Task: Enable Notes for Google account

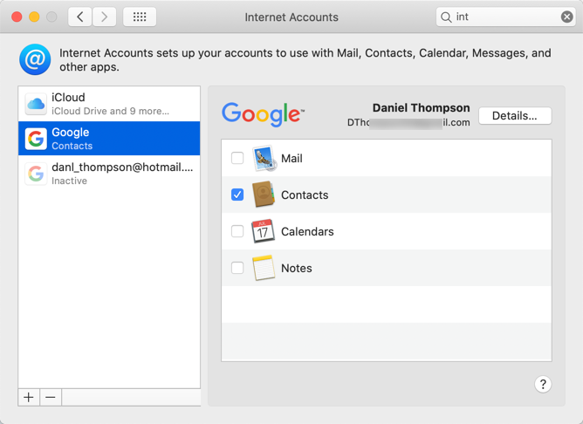Action: [x=237, y=268]
